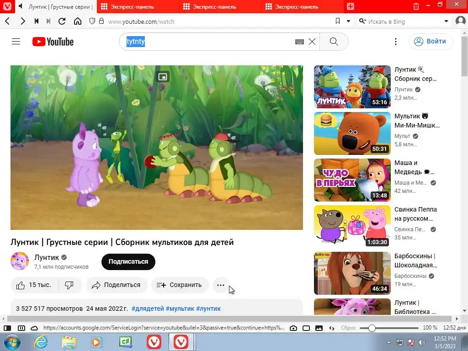
Task: Toggle images with the status bar image icon
Action: pos(319,328)
